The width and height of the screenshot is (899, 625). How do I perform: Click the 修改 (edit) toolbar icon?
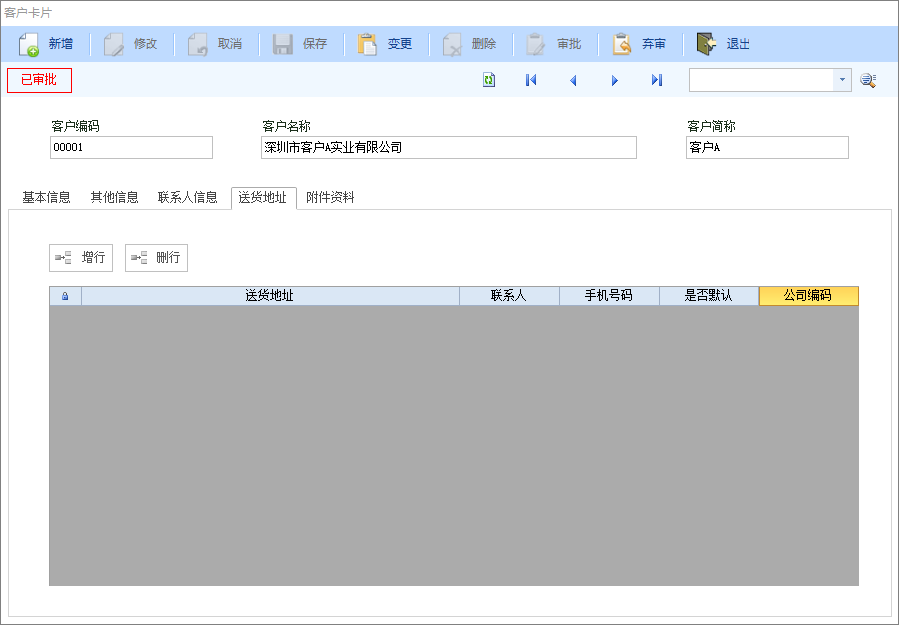(113, 44)
